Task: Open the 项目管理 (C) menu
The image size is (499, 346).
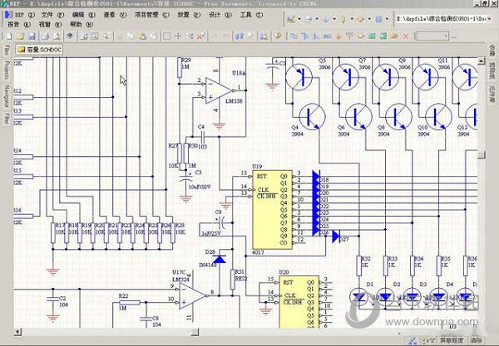Action: point(152,15)
